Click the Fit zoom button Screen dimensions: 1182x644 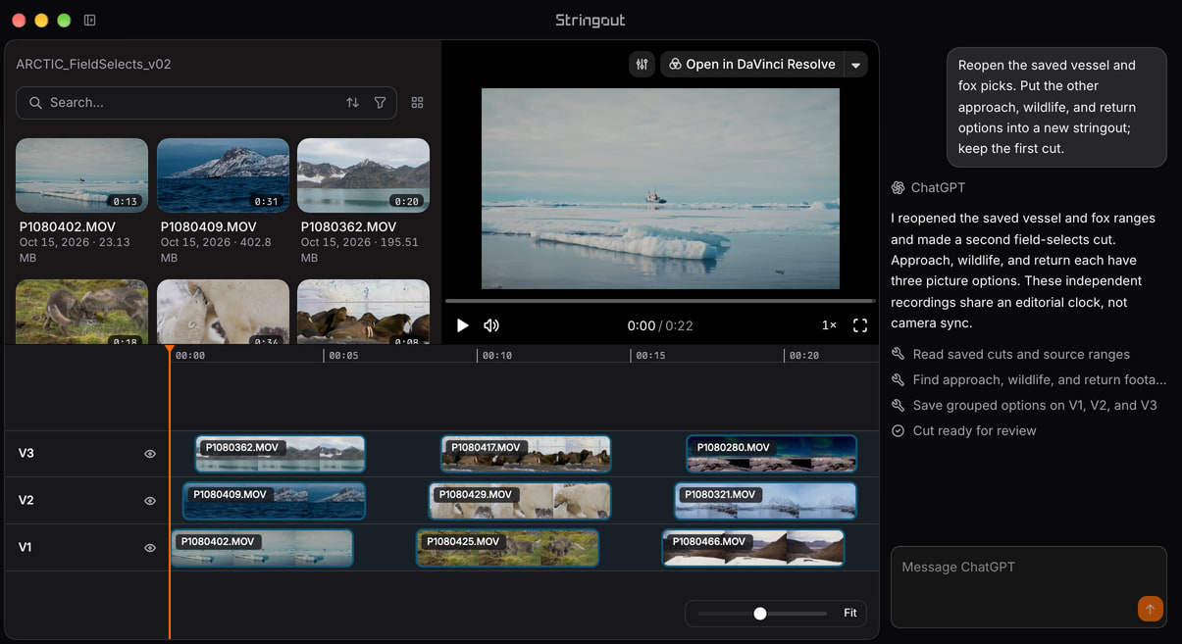(x=849, y=614)
